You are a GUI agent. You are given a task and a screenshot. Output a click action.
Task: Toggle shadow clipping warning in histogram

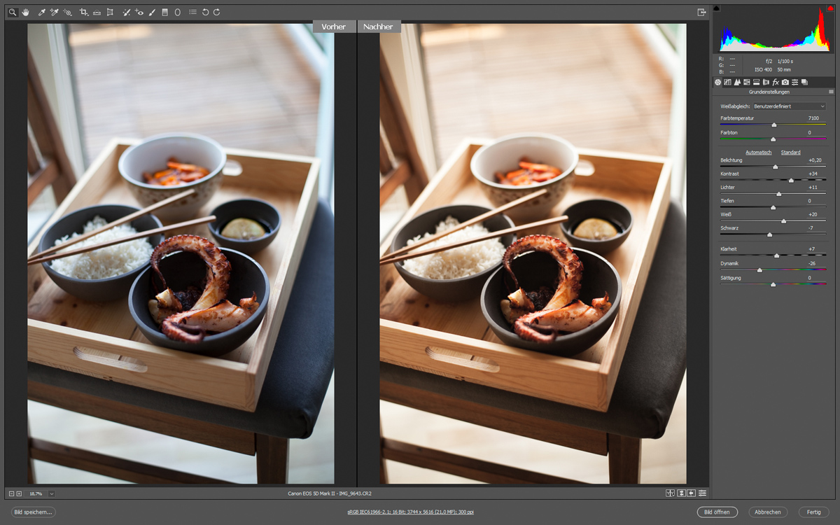coord(717,8)
